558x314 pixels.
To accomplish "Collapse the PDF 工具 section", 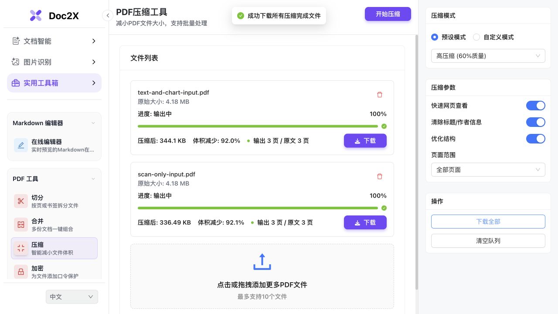I will click(93, 179).
